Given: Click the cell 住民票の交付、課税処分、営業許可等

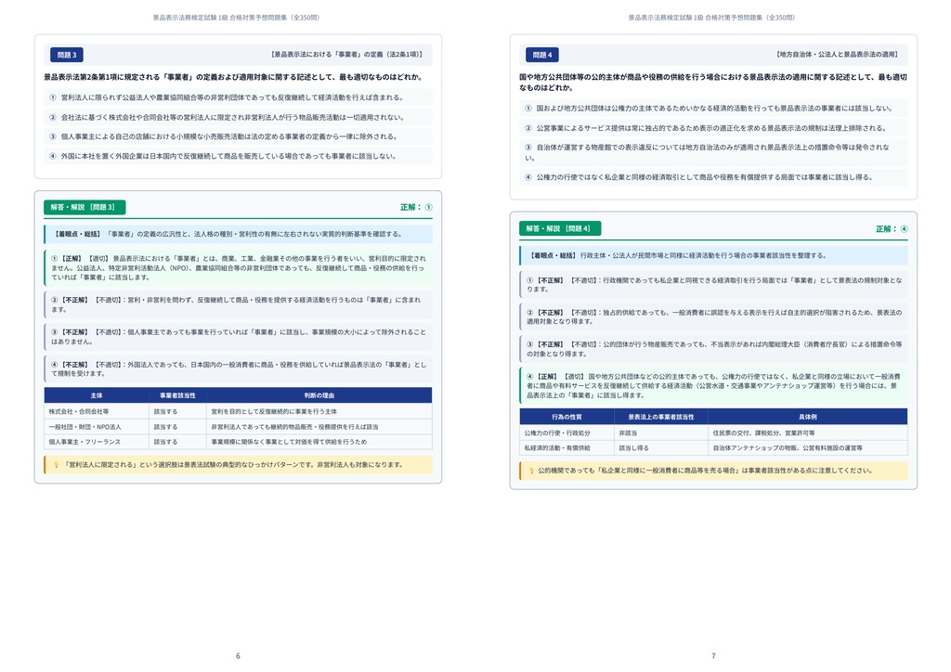Looking at the screenshot, I should [808, 433].
